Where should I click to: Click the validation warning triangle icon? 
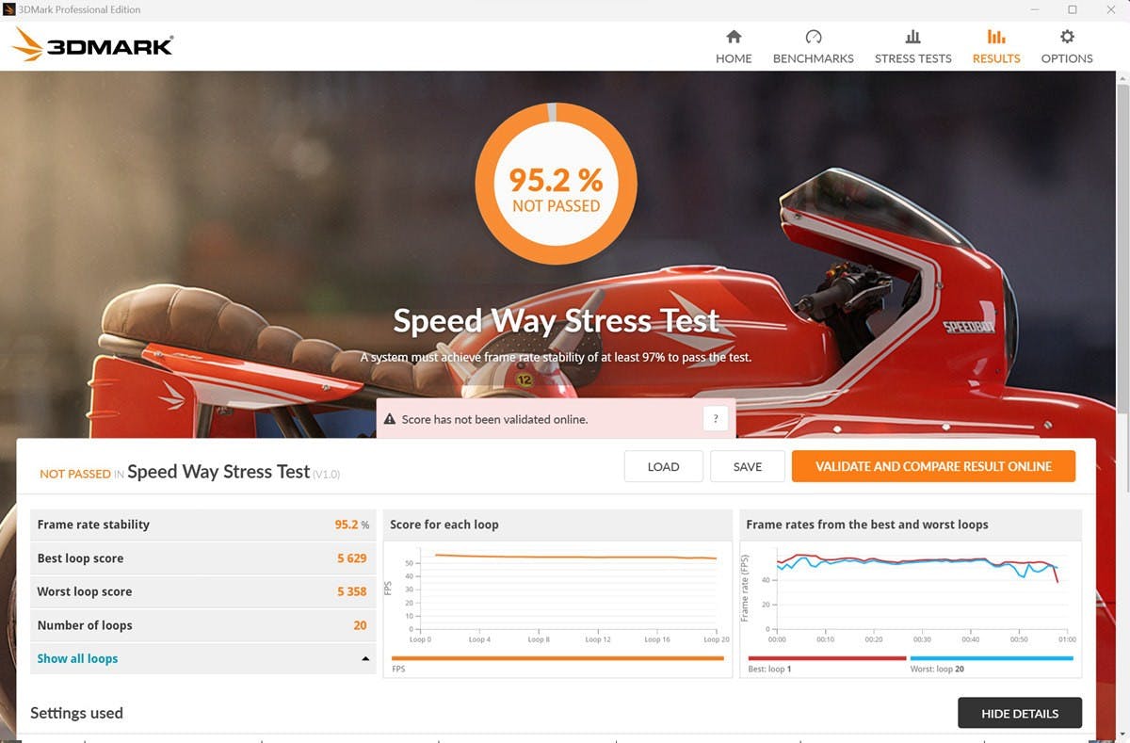pos(390,419)
